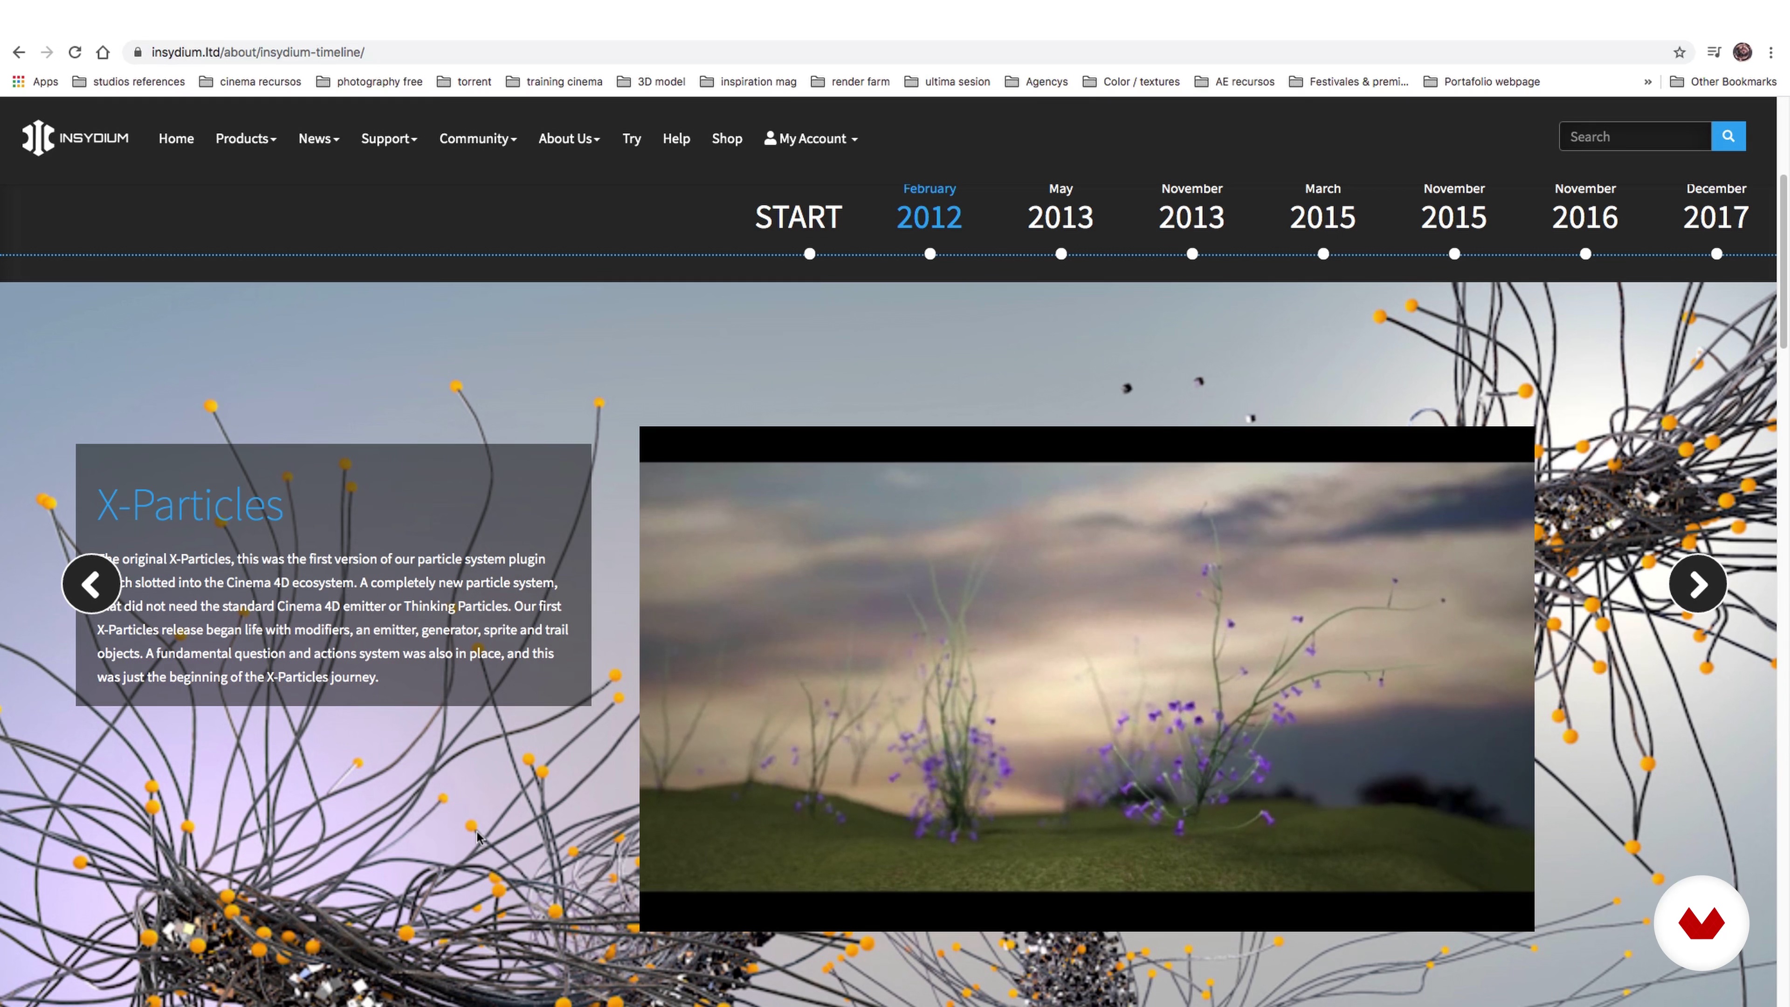Go back with the browser back arrow
Image resolution: width=1790 pixels, height=1007 pixels.
19,52
